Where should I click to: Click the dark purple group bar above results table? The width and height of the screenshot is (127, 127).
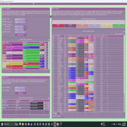[70, 26]
